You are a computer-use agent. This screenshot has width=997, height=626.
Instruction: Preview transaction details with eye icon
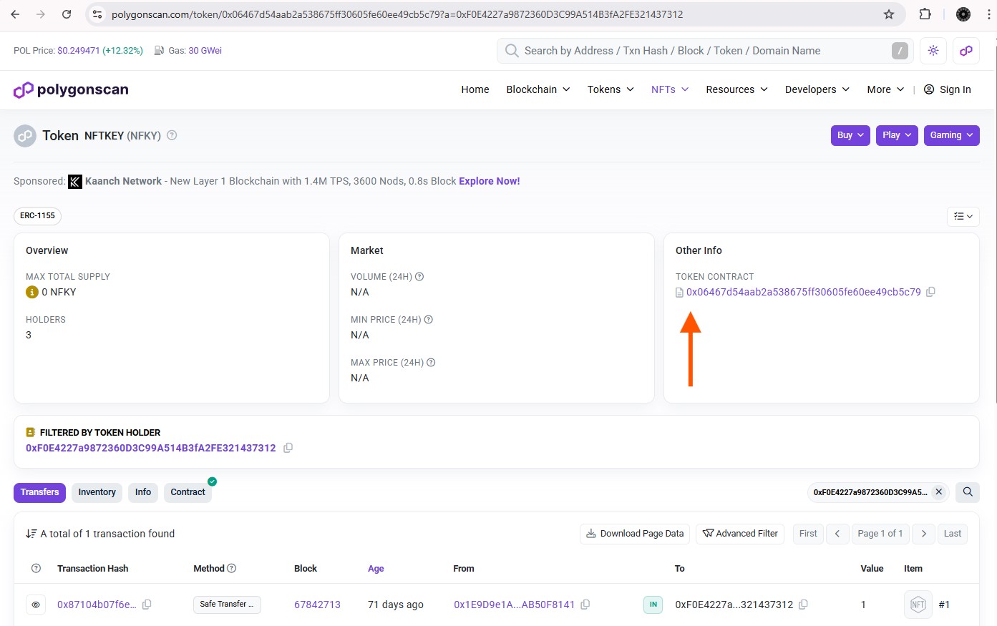pyautogui.click(x=36, y=605)
